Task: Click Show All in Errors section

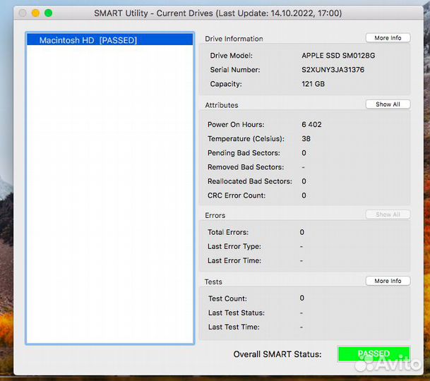Action: coord(388,214)
